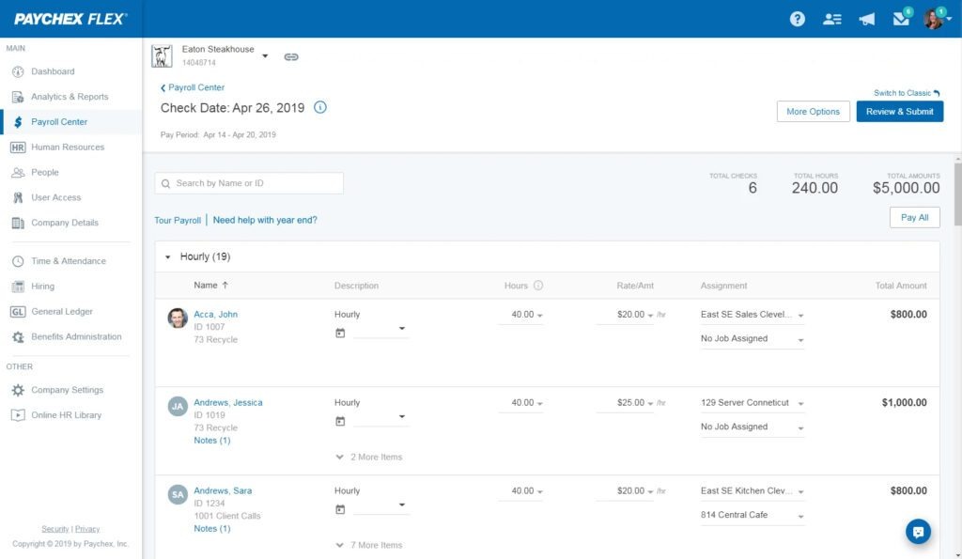Screen dimensions: 962x559
Task: Select the General Ledger sidebar icon
Action: pyautogui.click(x=19, y=311)
